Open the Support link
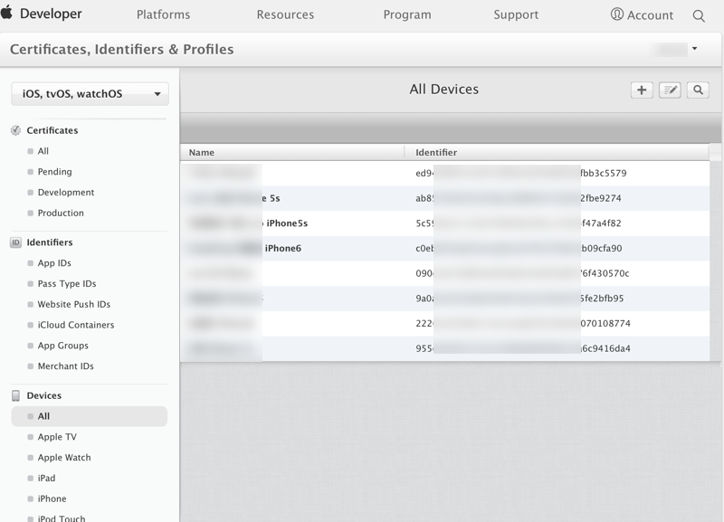 tap(516, 14)
